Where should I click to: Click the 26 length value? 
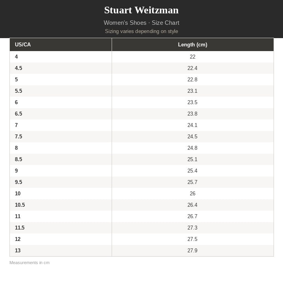pos(193,193)
